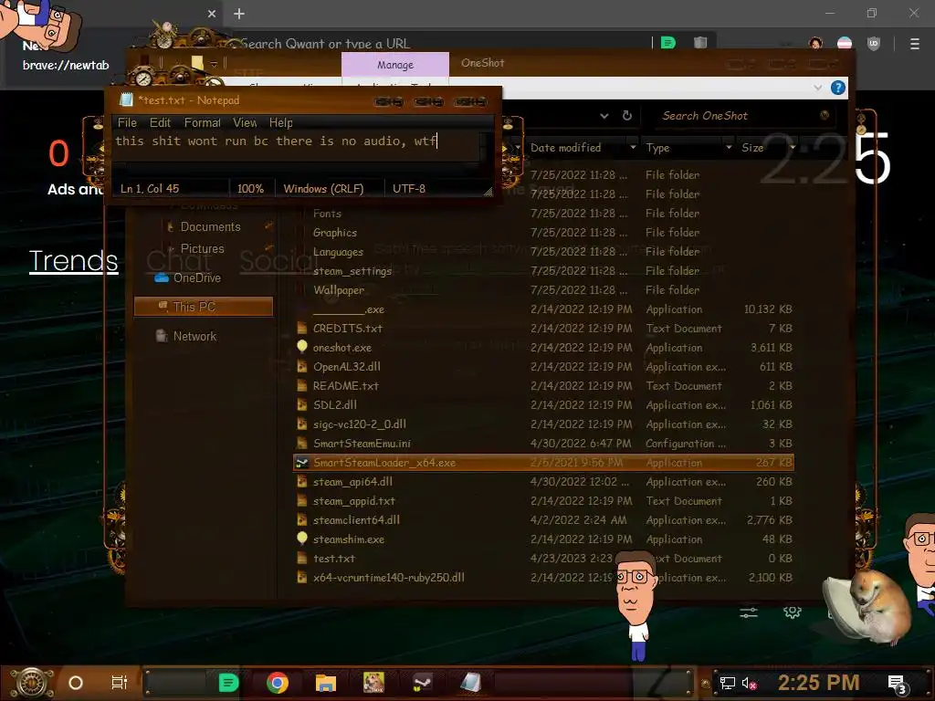The width and height of the screenshot is (935, 701).
Task: Select test.txt in file list
Action: click(x=333, y=559)
